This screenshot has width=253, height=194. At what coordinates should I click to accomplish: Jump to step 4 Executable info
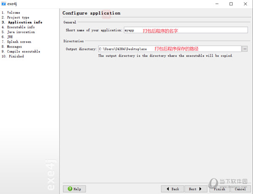pyautogui.click(x=18, y=27)
